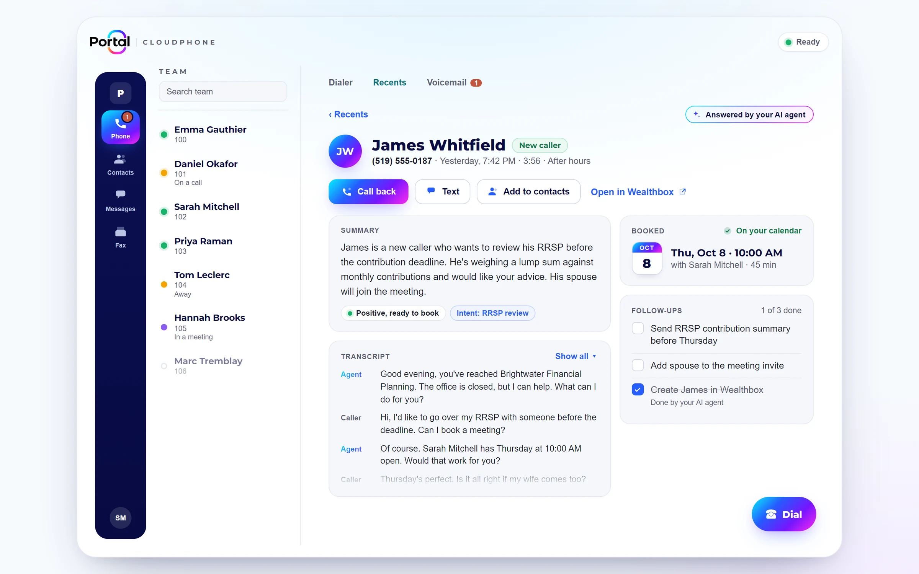Click the Call back button

coord(368,191)
